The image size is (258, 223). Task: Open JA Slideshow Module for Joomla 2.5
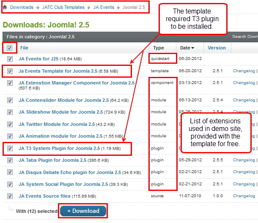click(x=61, y=112)
